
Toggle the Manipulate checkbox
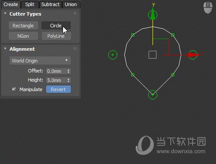[14, 89]
